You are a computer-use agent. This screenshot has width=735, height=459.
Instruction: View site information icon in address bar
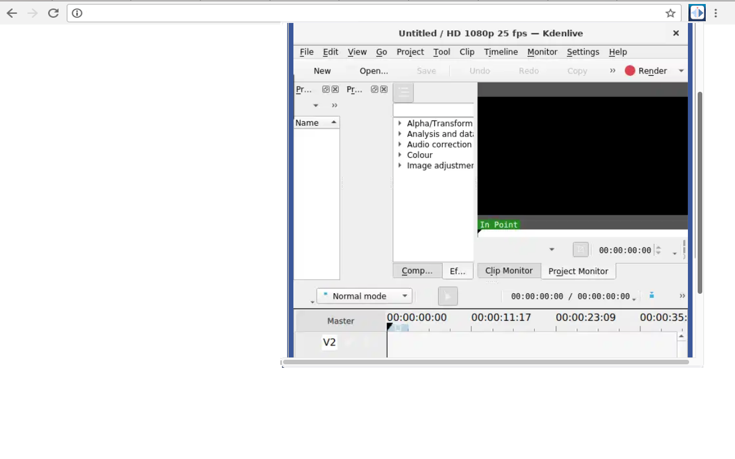coord(77,13)
